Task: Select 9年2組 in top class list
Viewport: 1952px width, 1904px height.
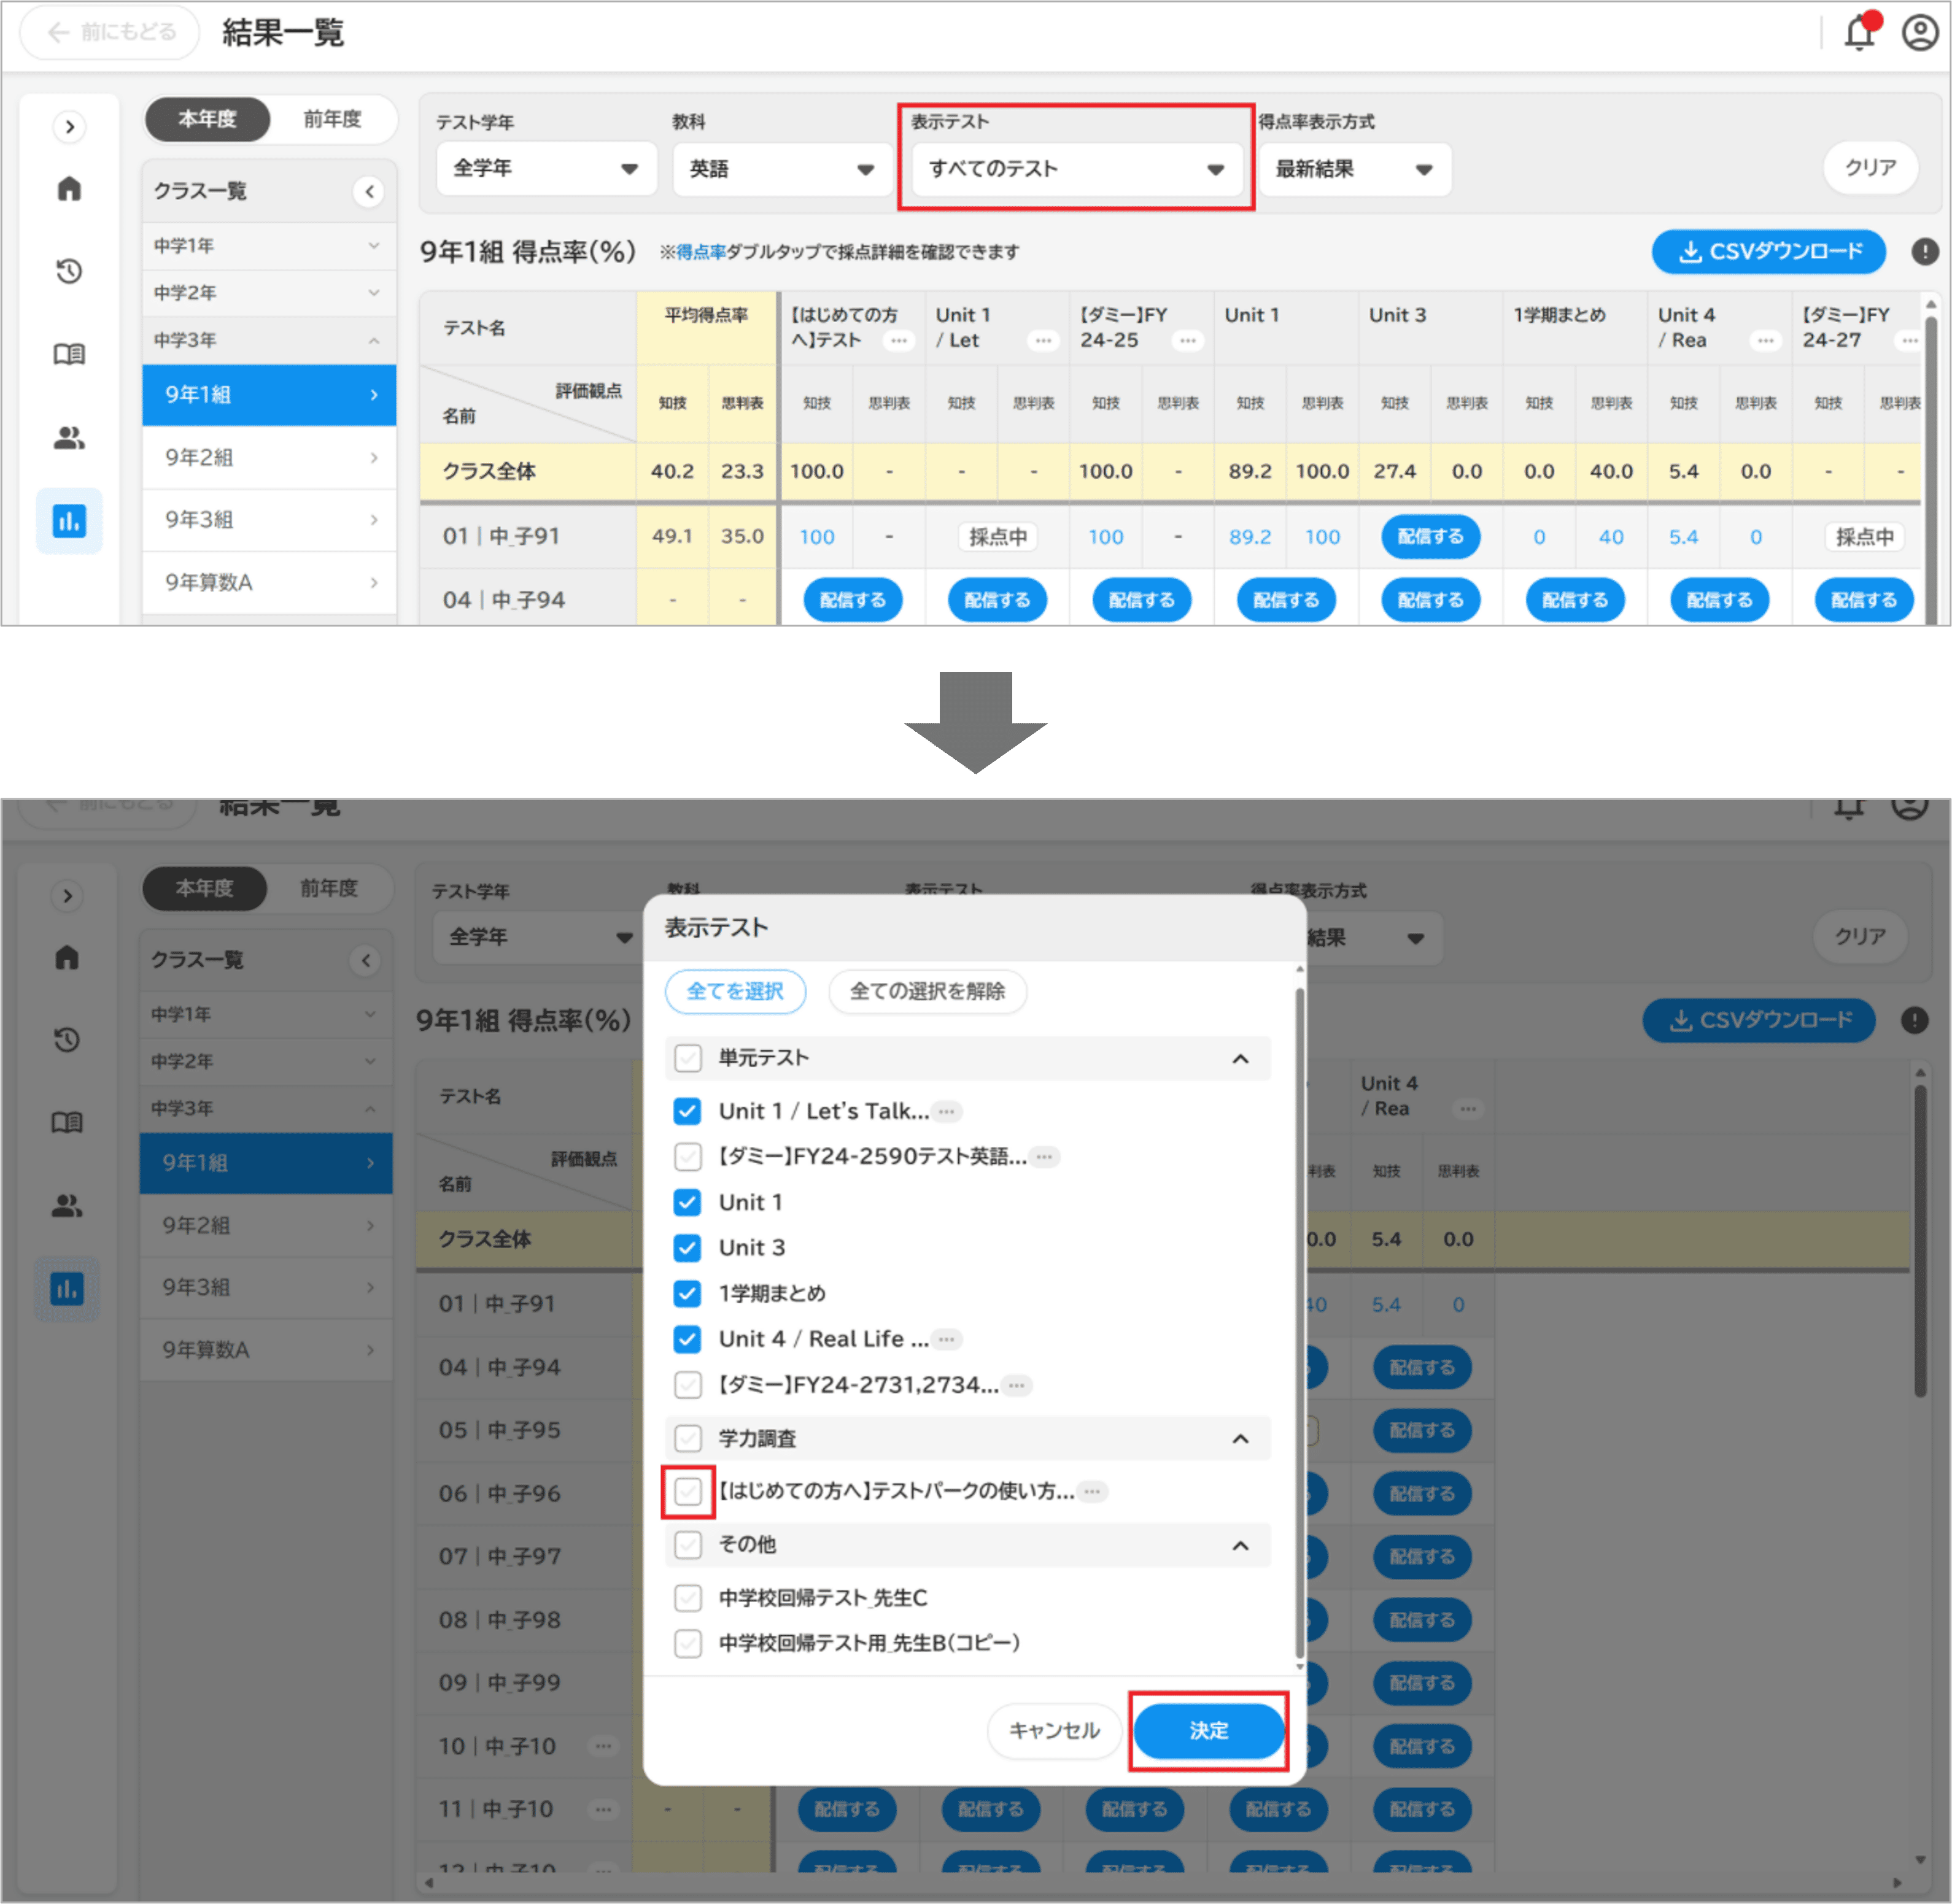Action: point(269,457)
